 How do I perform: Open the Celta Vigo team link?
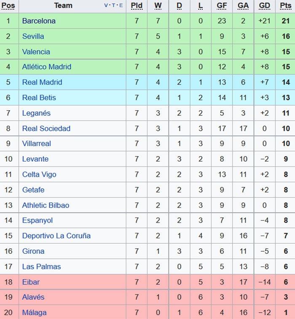pyautogui.click(x=39, y=174)
